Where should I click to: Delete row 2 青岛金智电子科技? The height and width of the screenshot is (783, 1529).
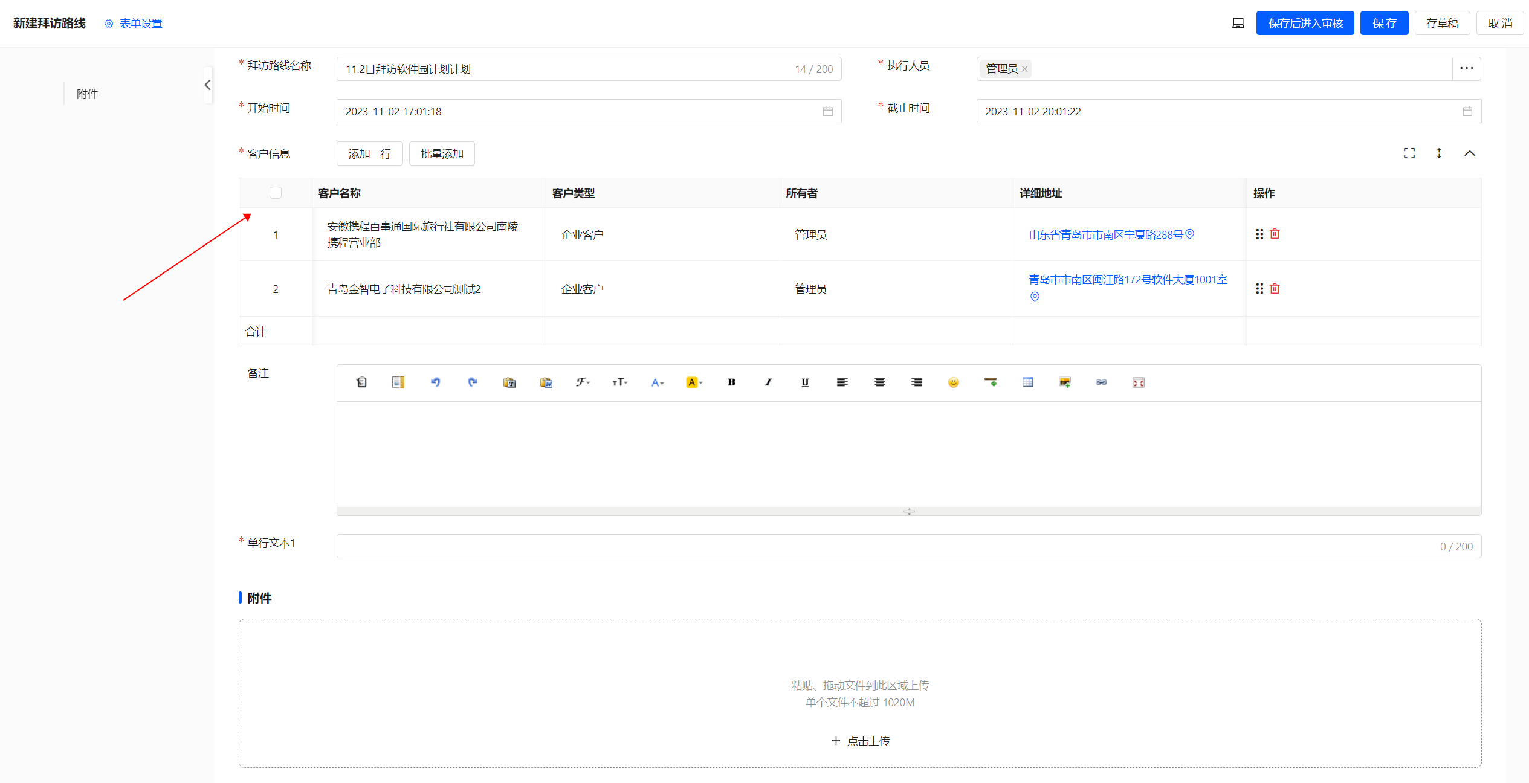tap(1275, 288)
